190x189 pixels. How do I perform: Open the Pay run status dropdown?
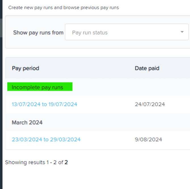click(126, 32)
